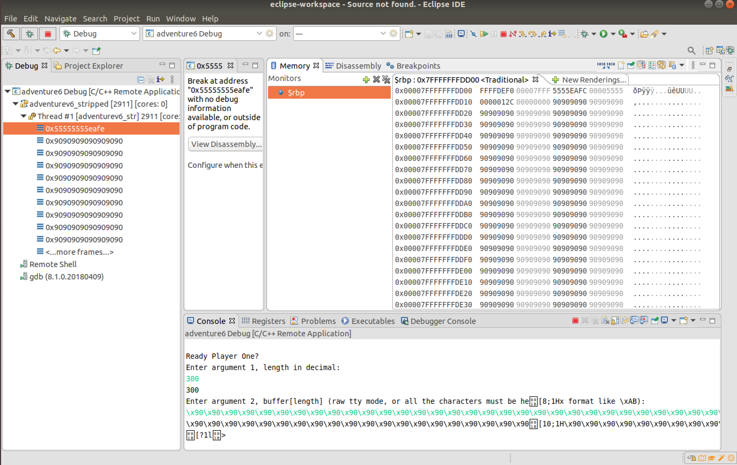
Task: Click the Disconnect toolbar icon
Action: (513, 34)
